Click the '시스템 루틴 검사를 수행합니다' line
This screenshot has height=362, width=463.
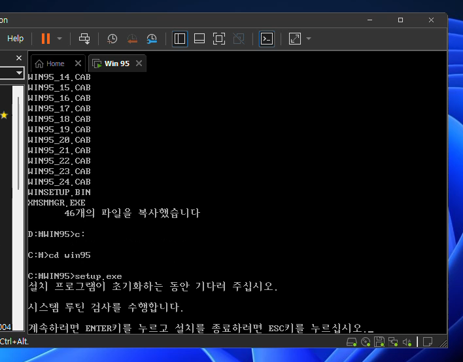(x=106, y=307)
